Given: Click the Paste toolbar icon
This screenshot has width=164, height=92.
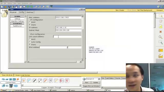Looking at the screenshot, I should tap(24, 7).
